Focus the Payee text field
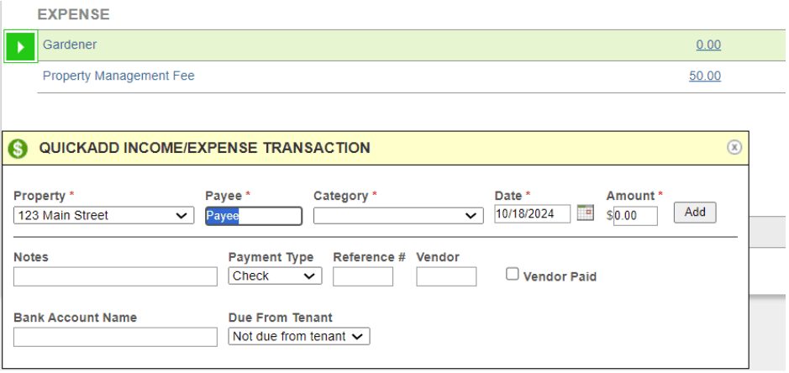Viewport: 789px width, 373px height. 253,216
